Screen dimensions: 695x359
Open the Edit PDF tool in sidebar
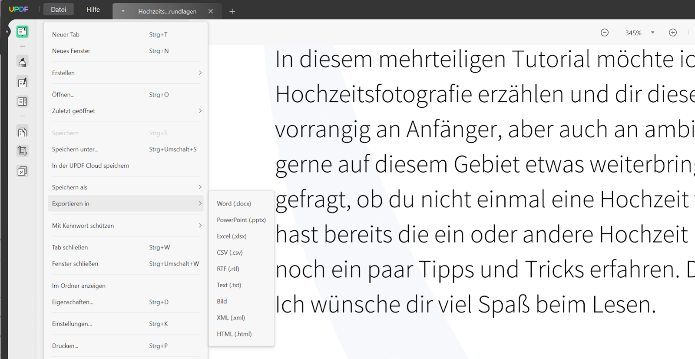(x=23, y=82)
